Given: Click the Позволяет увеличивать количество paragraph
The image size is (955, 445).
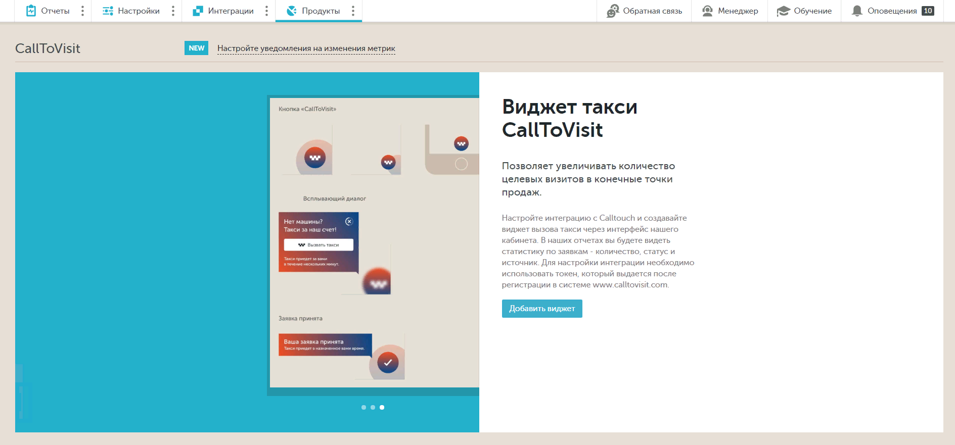Looking at the screenshot, I should click(588, 179).
